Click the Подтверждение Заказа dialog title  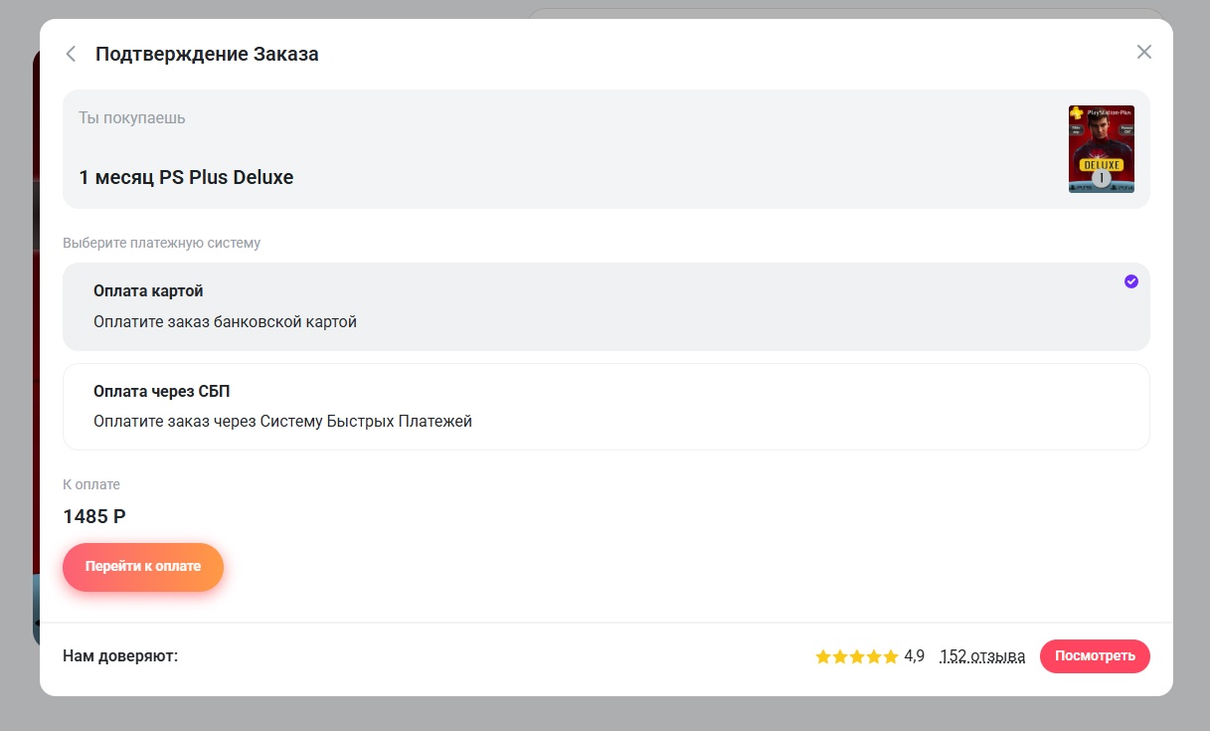207,54
